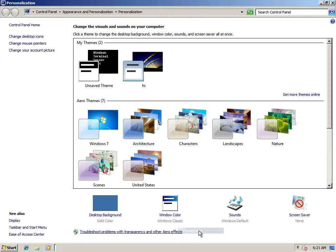Image resolution: width=336 pixels, height=252 pixels.
Task: Expand dropdown arrow after Appearance and Personalization
Action: [x=116, y=12]
